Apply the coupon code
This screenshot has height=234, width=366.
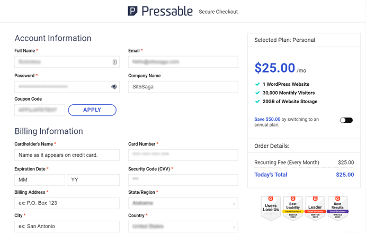click(x=92, y=110)
